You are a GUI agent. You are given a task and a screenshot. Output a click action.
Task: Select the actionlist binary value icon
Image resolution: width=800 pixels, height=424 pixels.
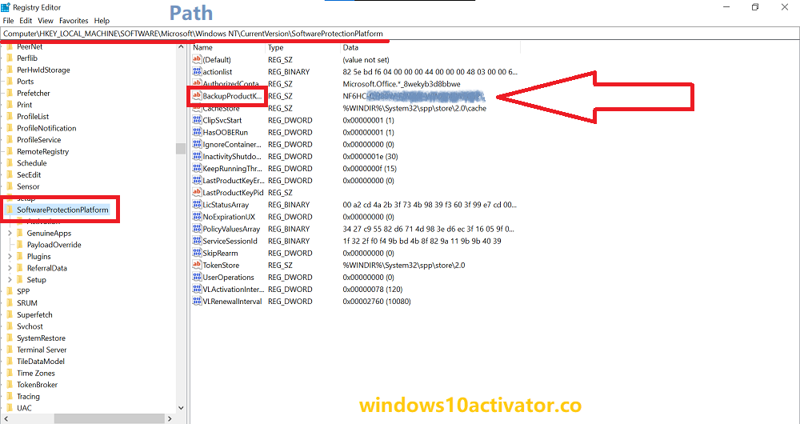(x=197, y=72)
